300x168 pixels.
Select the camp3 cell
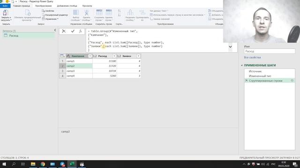[79, 71]
